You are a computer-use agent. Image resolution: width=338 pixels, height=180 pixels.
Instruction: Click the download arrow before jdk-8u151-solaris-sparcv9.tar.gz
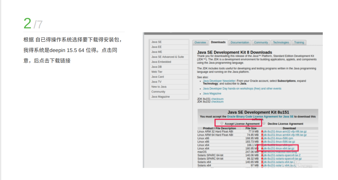pyautogui.click(x=262, y=159)
